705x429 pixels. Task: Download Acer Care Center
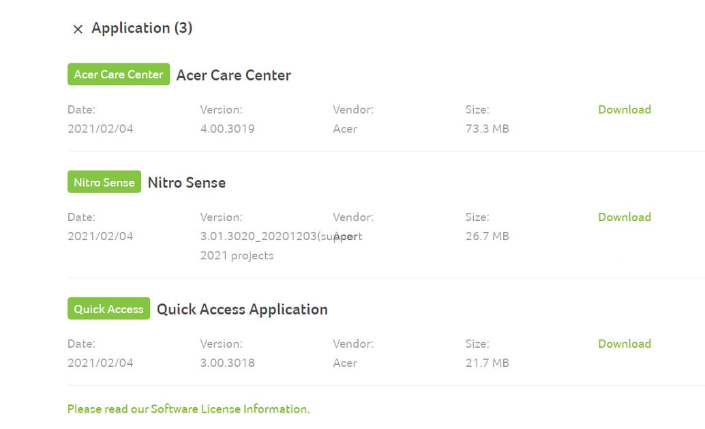625,110
